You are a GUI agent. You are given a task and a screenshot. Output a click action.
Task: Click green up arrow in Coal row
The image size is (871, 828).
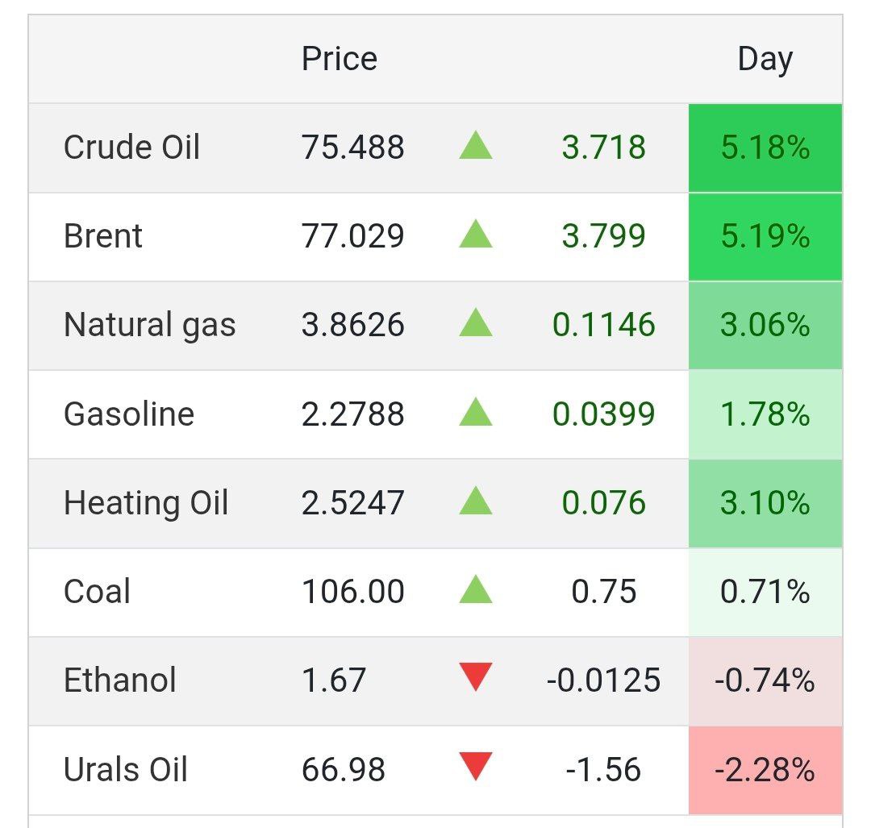click(475, 590)
